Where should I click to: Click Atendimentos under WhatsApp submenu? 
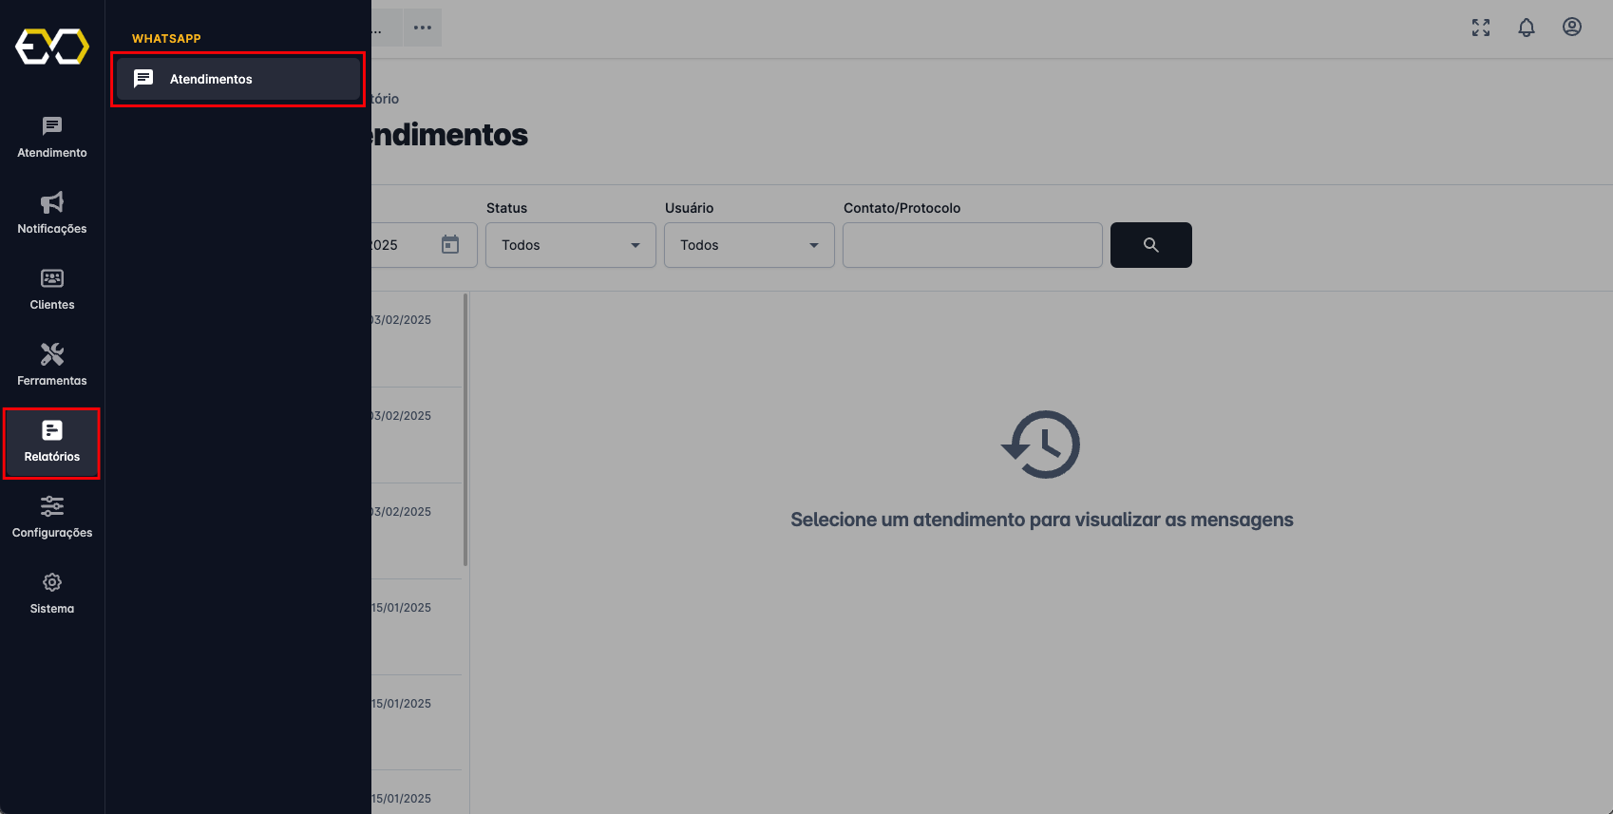[x=237, y=79]
